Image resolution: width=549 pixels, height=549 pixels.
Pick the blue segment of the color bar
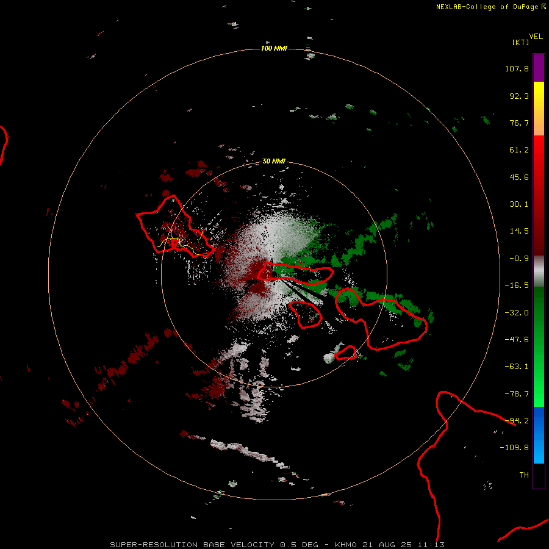click(539, 435)
